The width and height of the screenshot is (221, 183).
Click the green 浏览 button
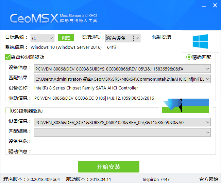pos(66,38)
